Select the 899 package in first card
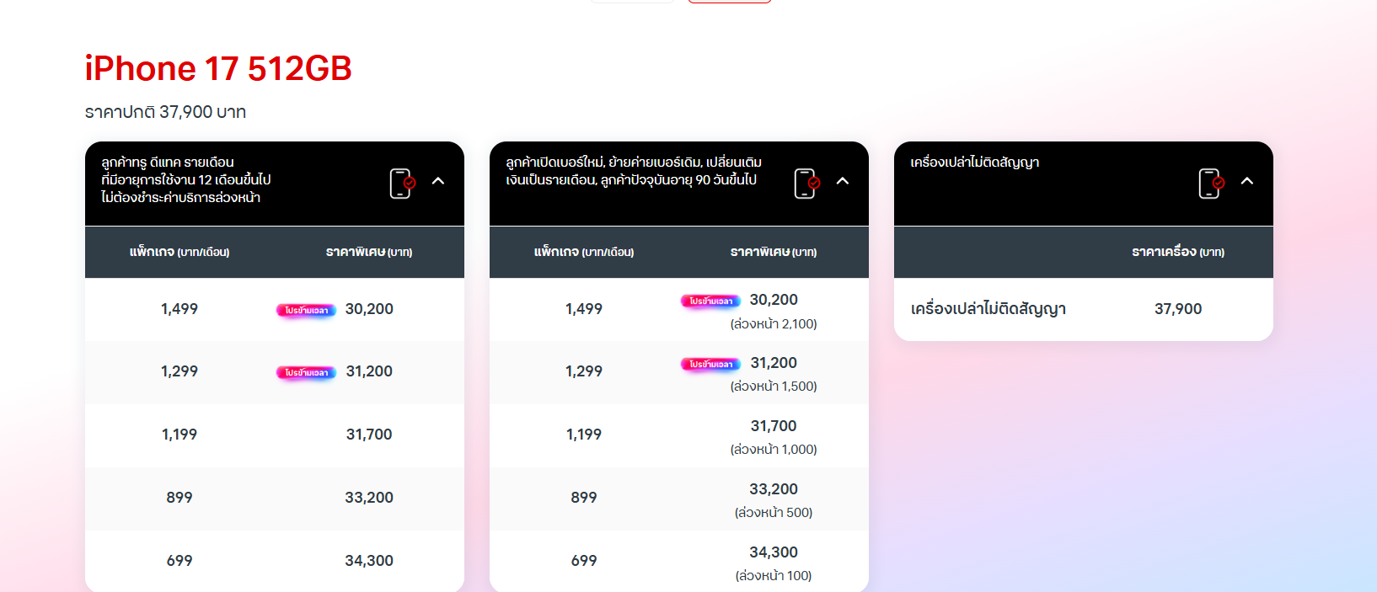The width and height of the screenshot is (1377, 592). tap(179, 498)
